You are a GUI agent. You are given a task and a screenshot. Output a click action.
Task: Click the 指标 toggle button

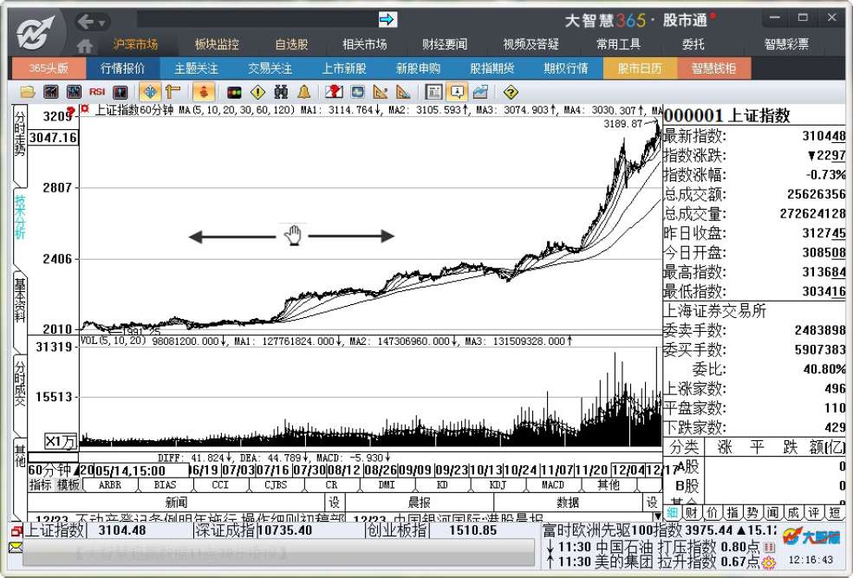[x=40, y=484]
